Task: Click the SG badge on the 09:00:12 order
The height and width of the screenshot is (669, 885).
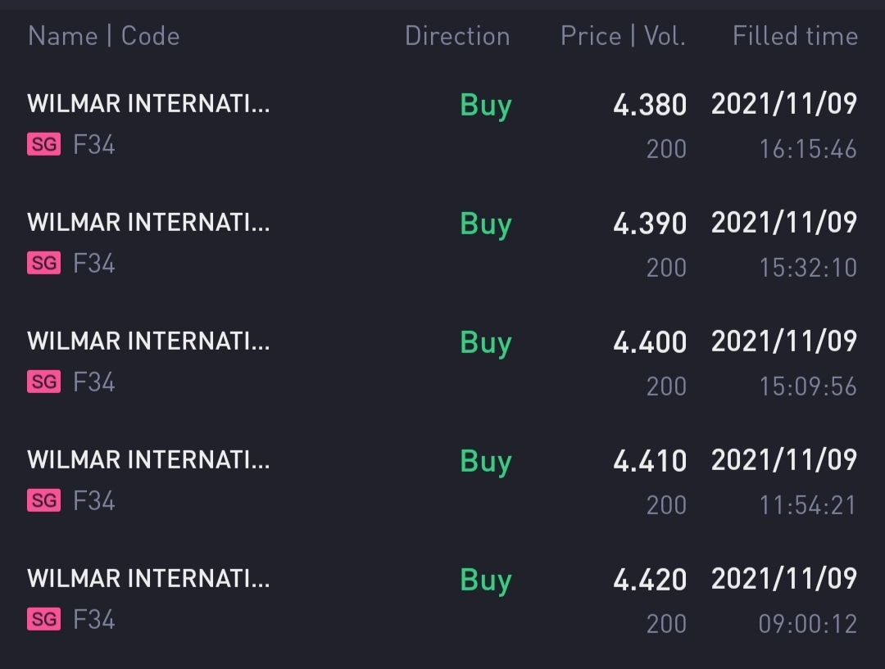Action: click(x=44, y=620)
